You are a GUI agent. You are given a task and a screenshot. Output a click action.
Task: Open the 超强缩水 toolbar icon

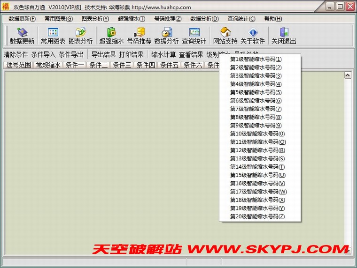coord(111,36)
